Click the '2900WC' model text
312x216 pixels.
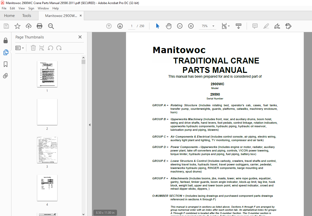[217, 84]
